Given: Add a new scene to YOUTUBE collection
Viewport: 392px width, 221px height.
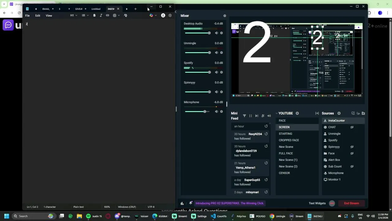Looking at the screenshot, I should point(297,113).
